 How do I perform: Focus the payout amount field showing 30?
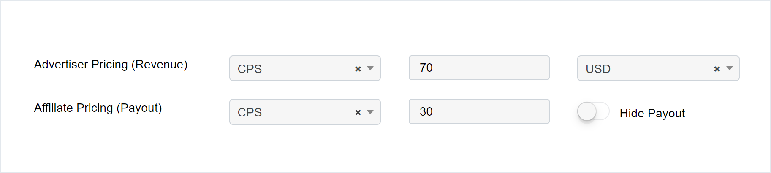(479, 111)
